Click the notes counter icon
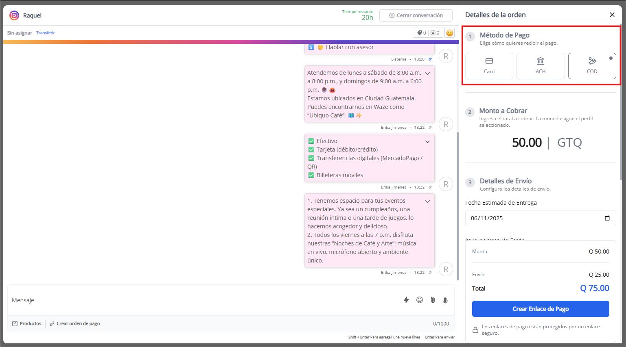 (435, 33)
